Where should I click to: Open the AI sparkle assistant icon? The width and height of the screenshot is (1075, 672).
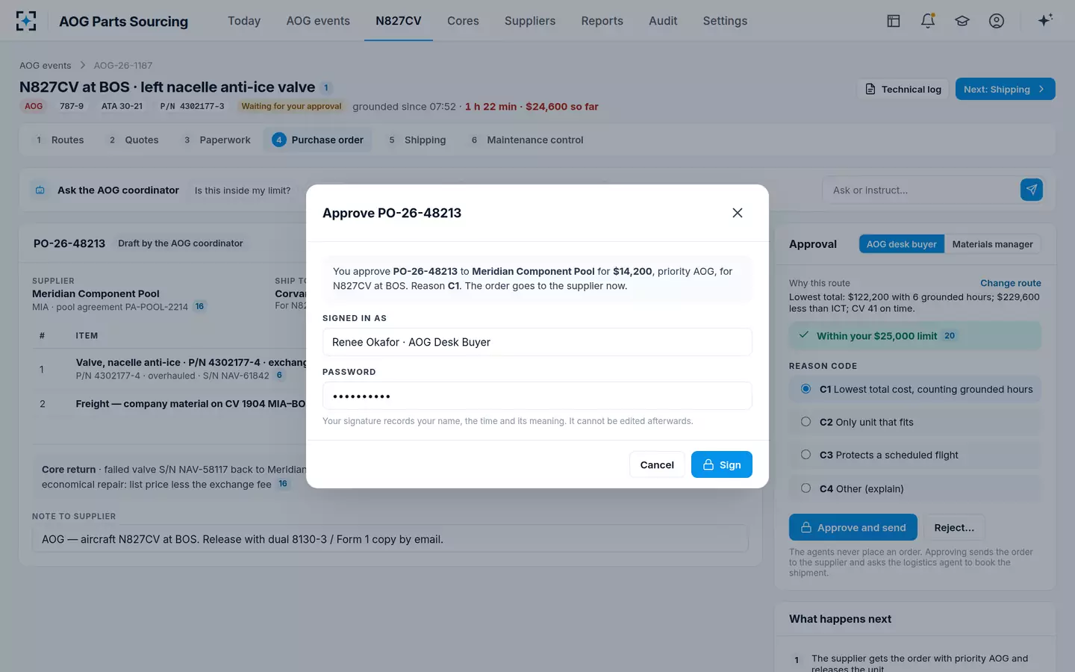click(x=1045, y=20)
